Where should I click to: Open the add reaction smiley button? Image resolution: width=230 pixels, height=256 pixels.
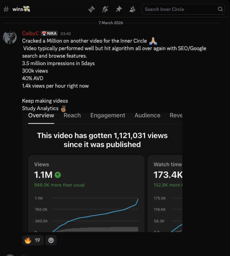[x=51, y=240]
